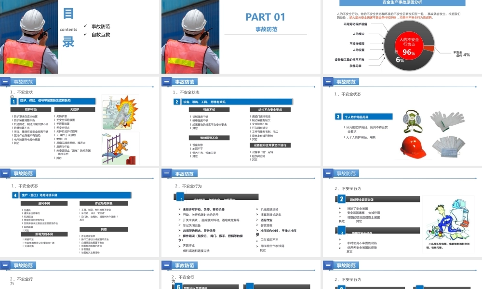Screen dimensions: 482x289
Task: Click the 通风不良 header
Action: pos(44,203)
